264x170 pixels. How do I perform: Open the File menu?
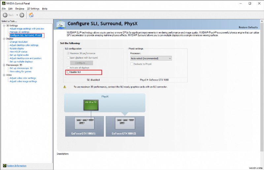point(4,9)
